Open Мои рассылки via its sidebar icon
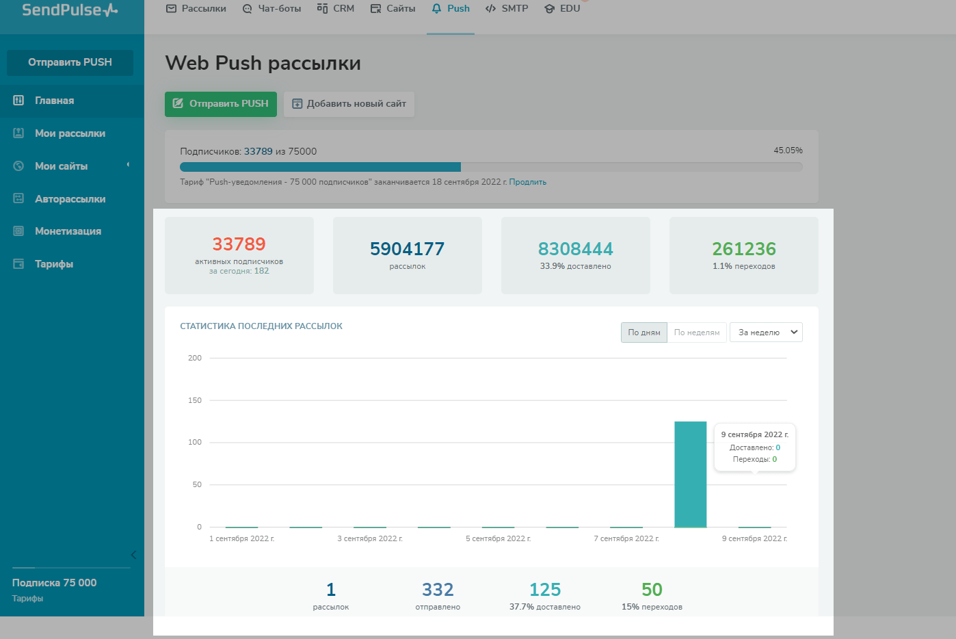The image size is (956, 639). point(19,133)
